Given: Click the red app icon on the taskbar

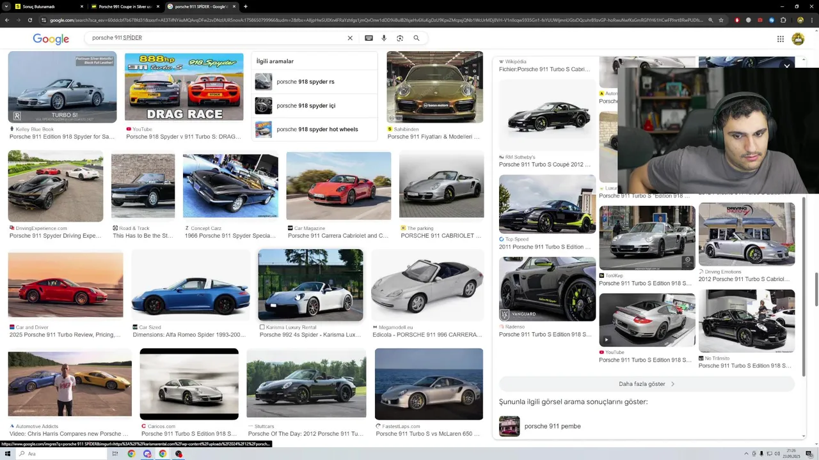Looking at the screenshot, I should (179, 454).
